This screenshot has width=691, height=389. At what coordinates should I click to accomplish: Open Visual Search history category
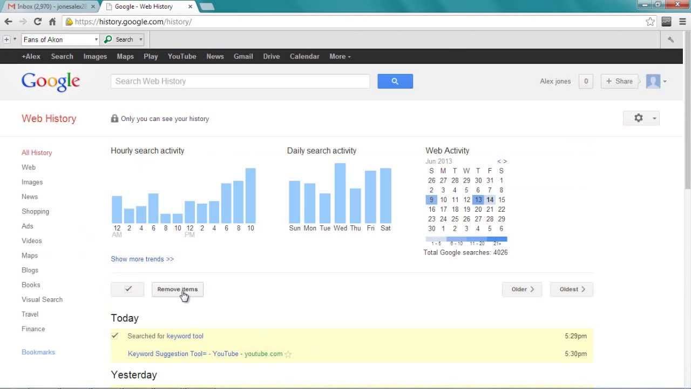click(x=42, y=299)
